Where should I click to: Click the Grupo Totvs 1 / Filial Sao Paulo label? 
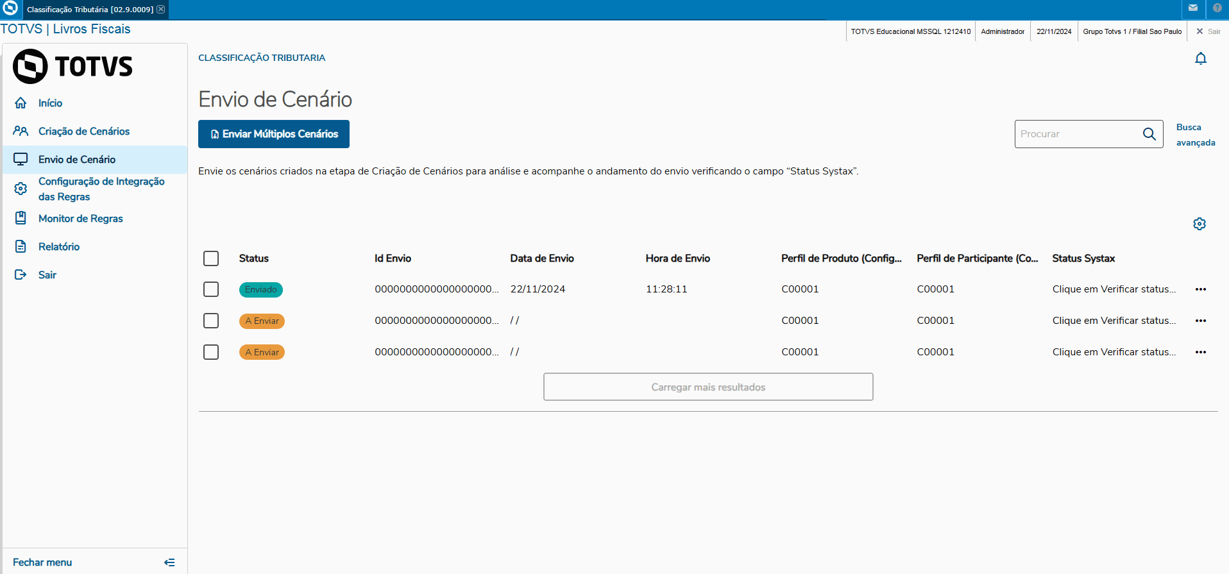[x=1132, y=31]
